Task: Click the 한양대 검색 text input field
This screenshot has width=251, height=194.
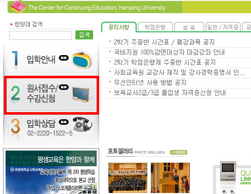Action: point(40,35)
